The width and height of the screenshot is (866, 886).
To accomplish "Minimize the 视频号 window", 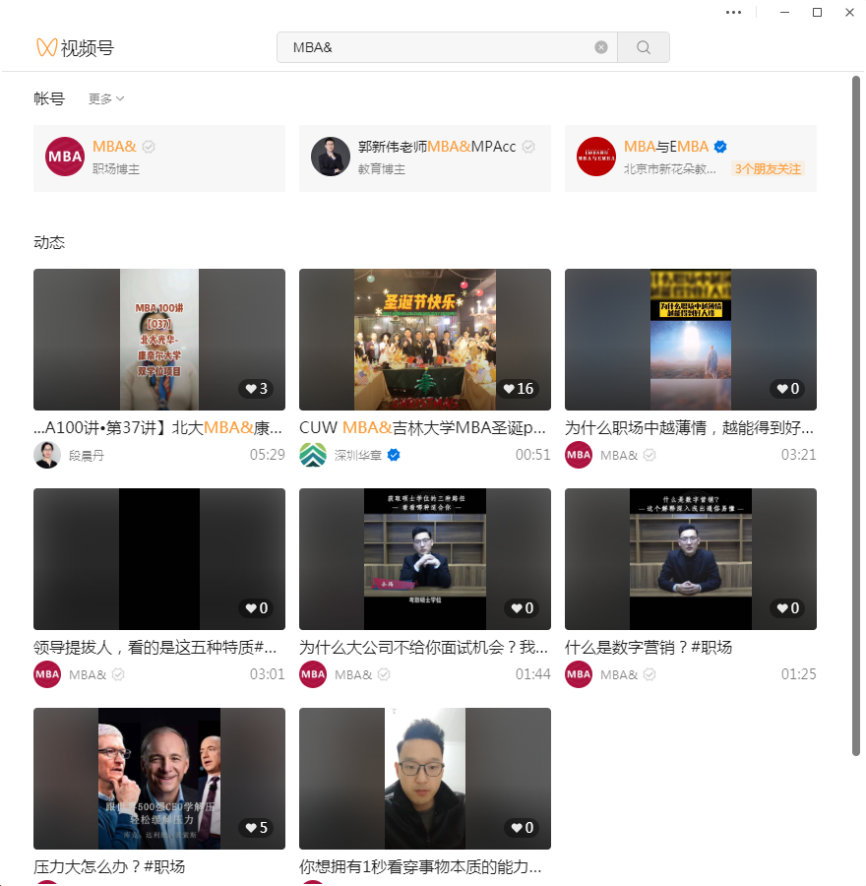I will [784, 13].
